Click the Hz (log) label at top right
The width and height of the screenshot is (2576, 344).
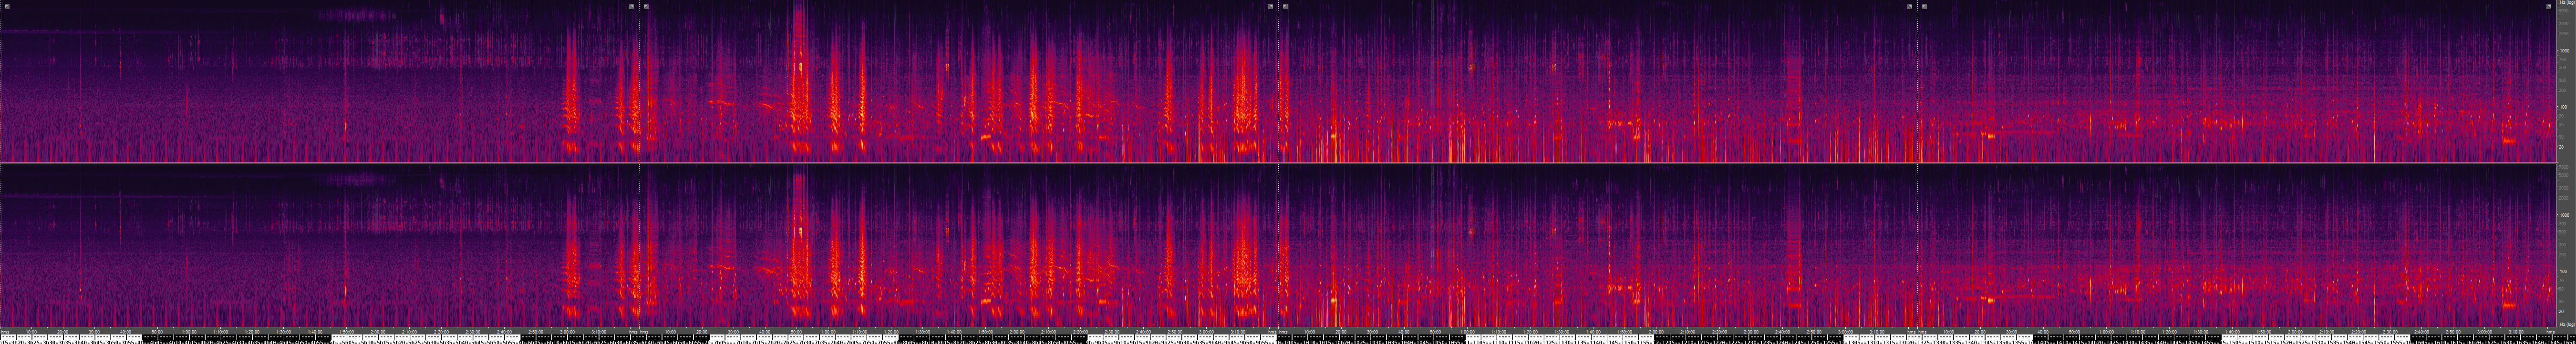2566,4
